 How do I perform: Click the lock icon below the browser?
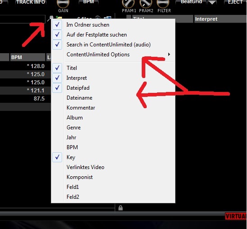121,208
